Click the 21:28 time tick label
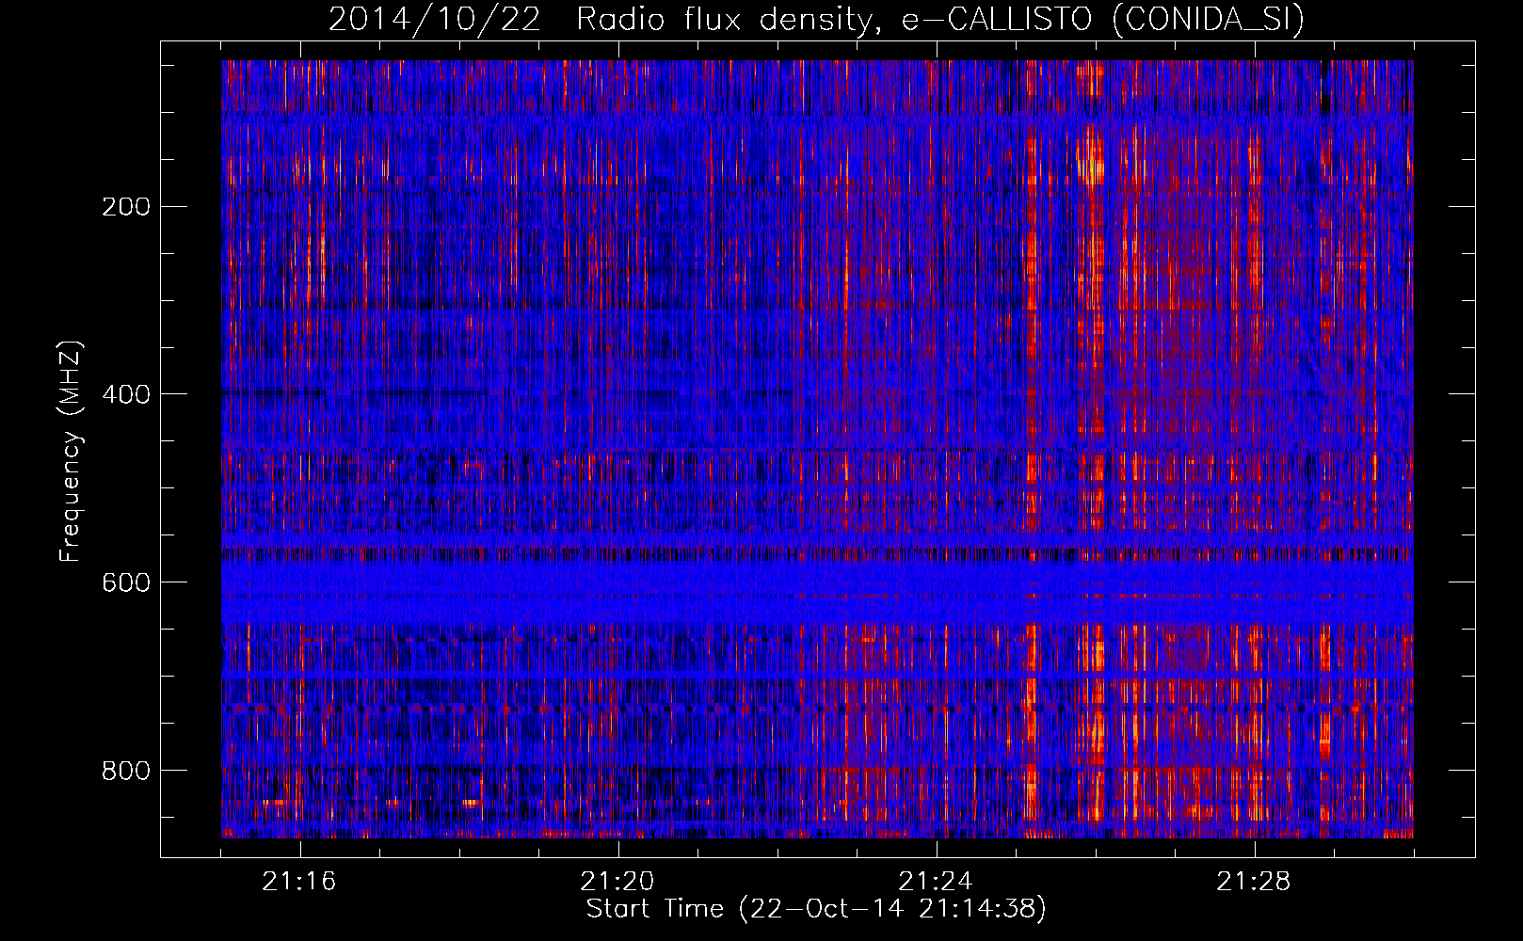The width and height of the screenshot is (1523, 941). [1254, 882]
